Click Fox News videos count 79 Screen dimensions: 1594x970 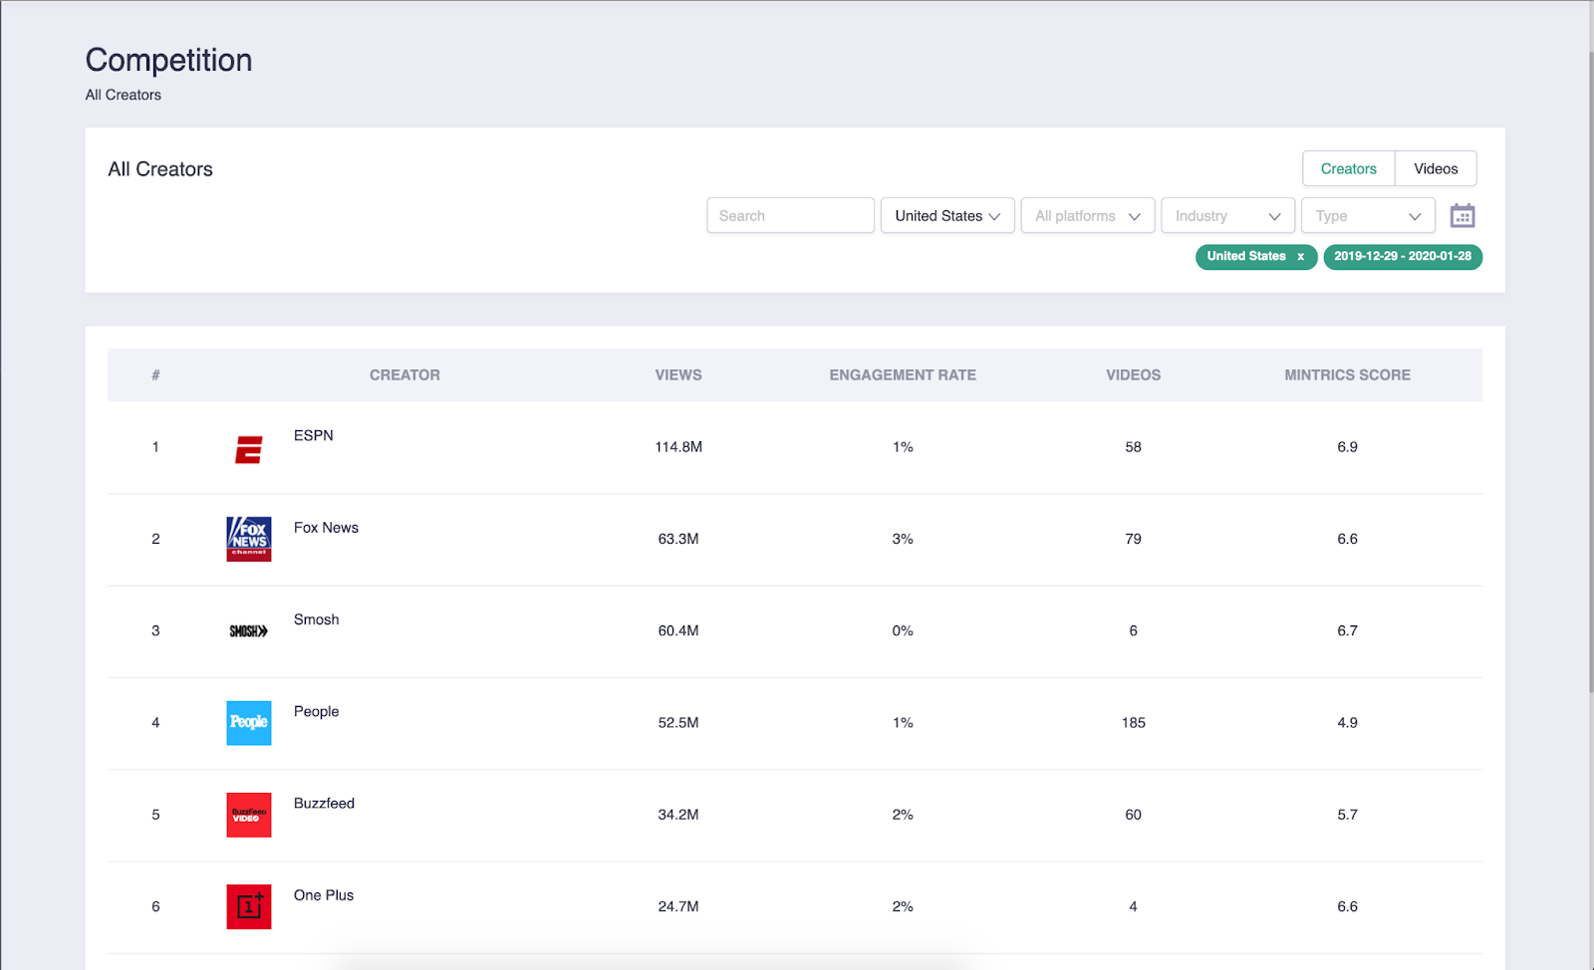coord(1133,539)
